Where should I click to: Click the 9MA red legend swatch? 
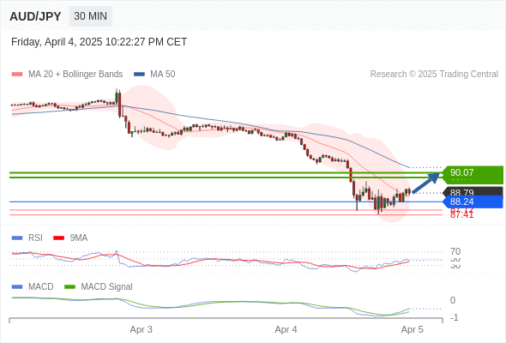(58, 238)
